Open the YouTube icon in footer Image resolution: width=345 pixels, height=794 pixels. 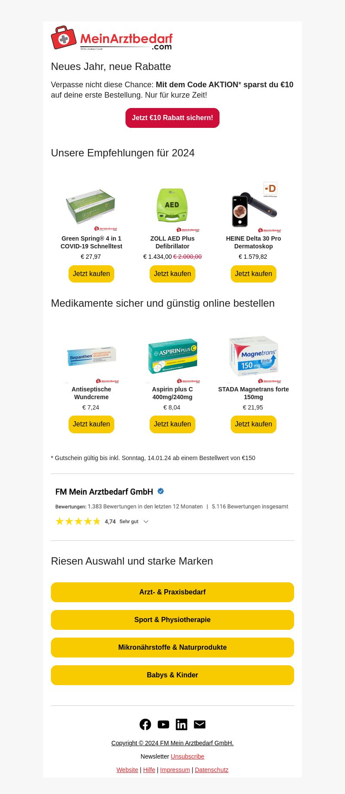163,724
